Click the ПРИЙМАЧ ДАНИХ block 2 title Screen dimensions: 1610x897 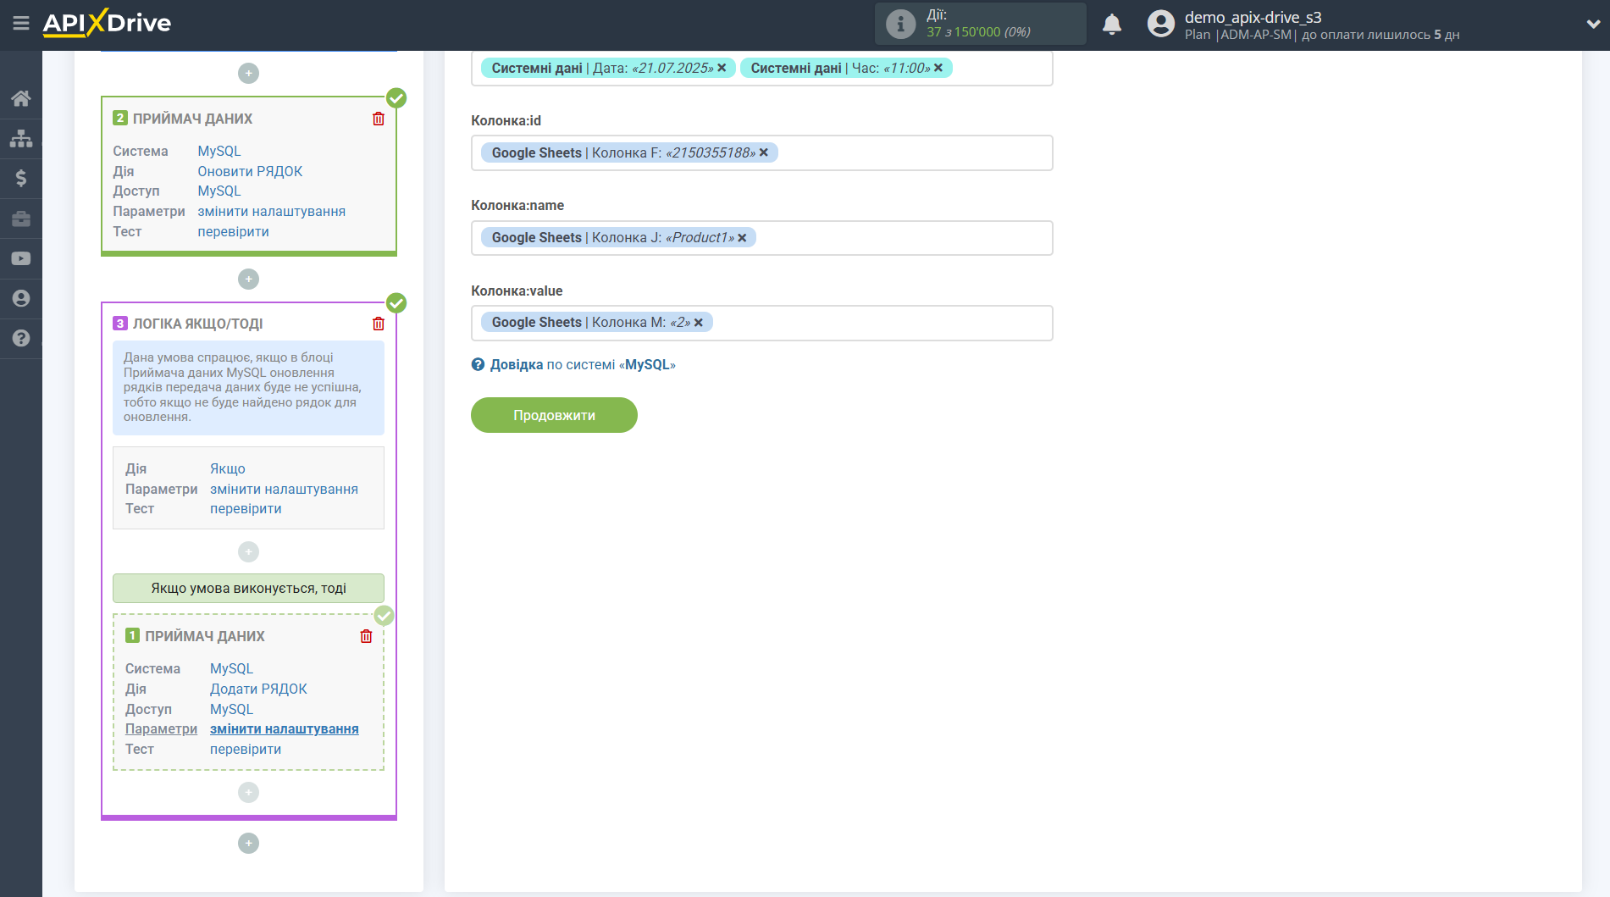[x=192, y=119]
